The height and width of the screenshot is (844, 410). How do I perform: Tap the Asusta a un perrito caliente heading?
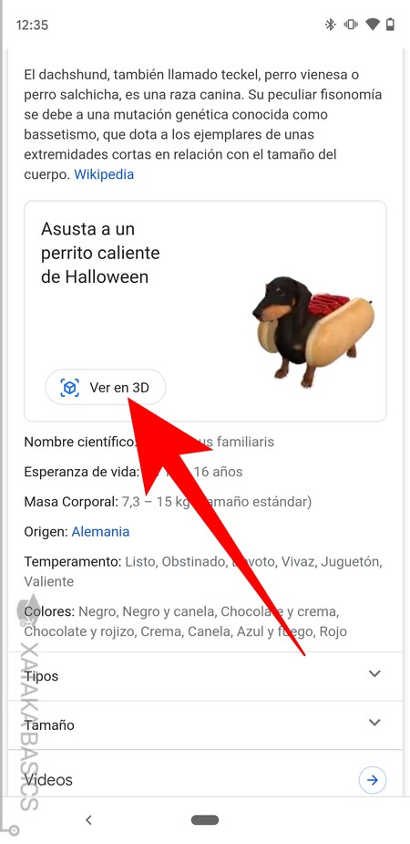(x=100, y=253)
